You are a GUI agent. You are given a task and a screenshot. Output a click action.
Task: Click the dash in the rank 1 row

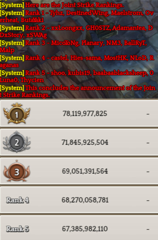[x=148, y=114]
